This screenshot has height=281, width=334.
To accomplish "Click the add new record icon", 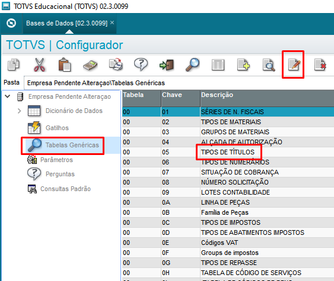I will pos(243,64).
